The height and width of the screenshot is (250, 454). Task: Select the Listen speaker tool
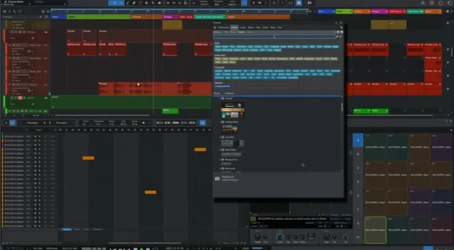[160, 3]
